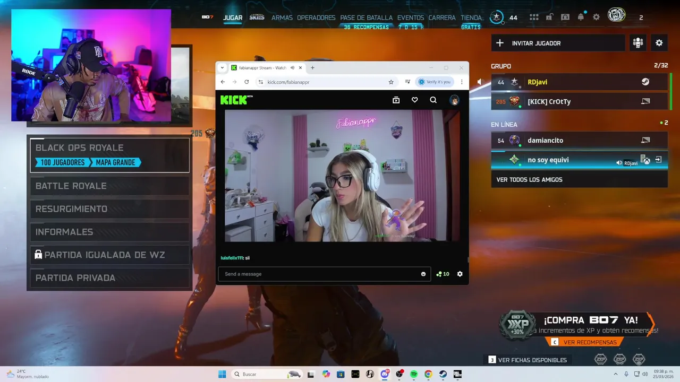
Task: Open the EVENTOS tab
Action: pos(411,18)
